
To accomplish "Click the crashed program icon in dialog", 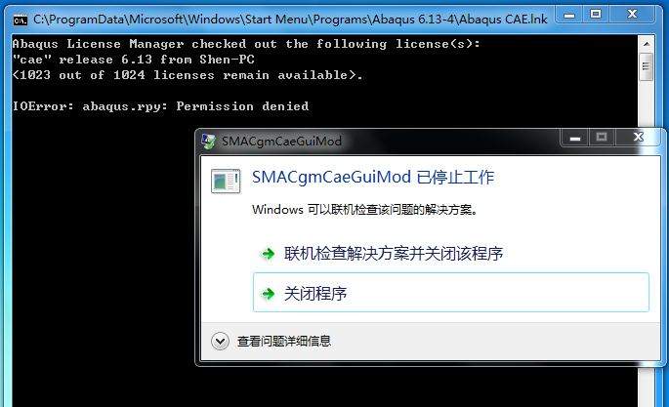I will click(226, 181).
